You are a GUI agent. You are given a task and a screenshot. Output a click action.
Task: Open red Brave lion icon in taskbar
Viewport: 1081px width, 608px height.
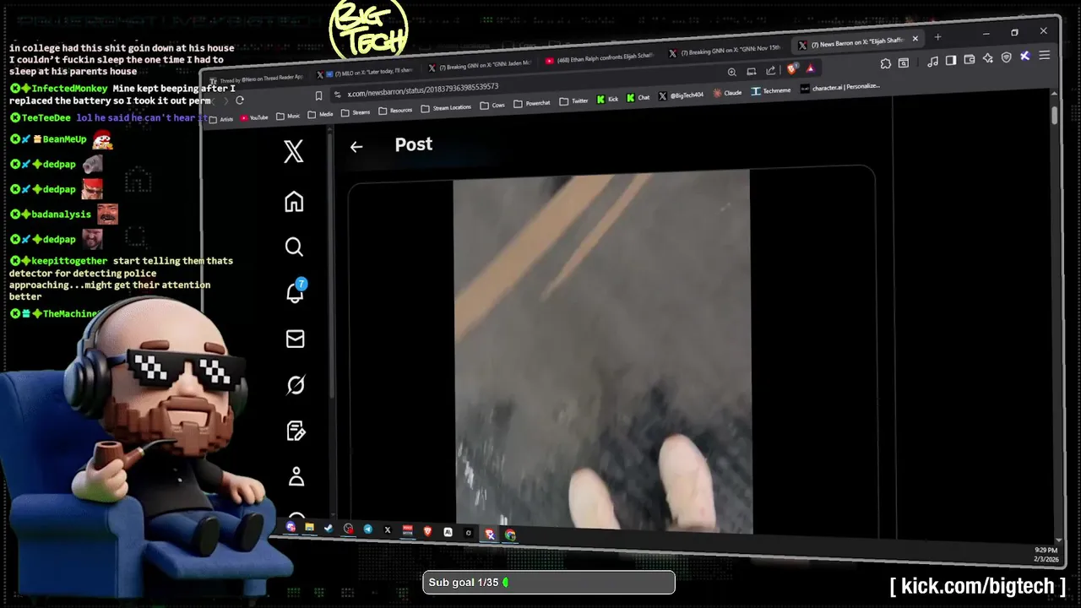(427, 531)
